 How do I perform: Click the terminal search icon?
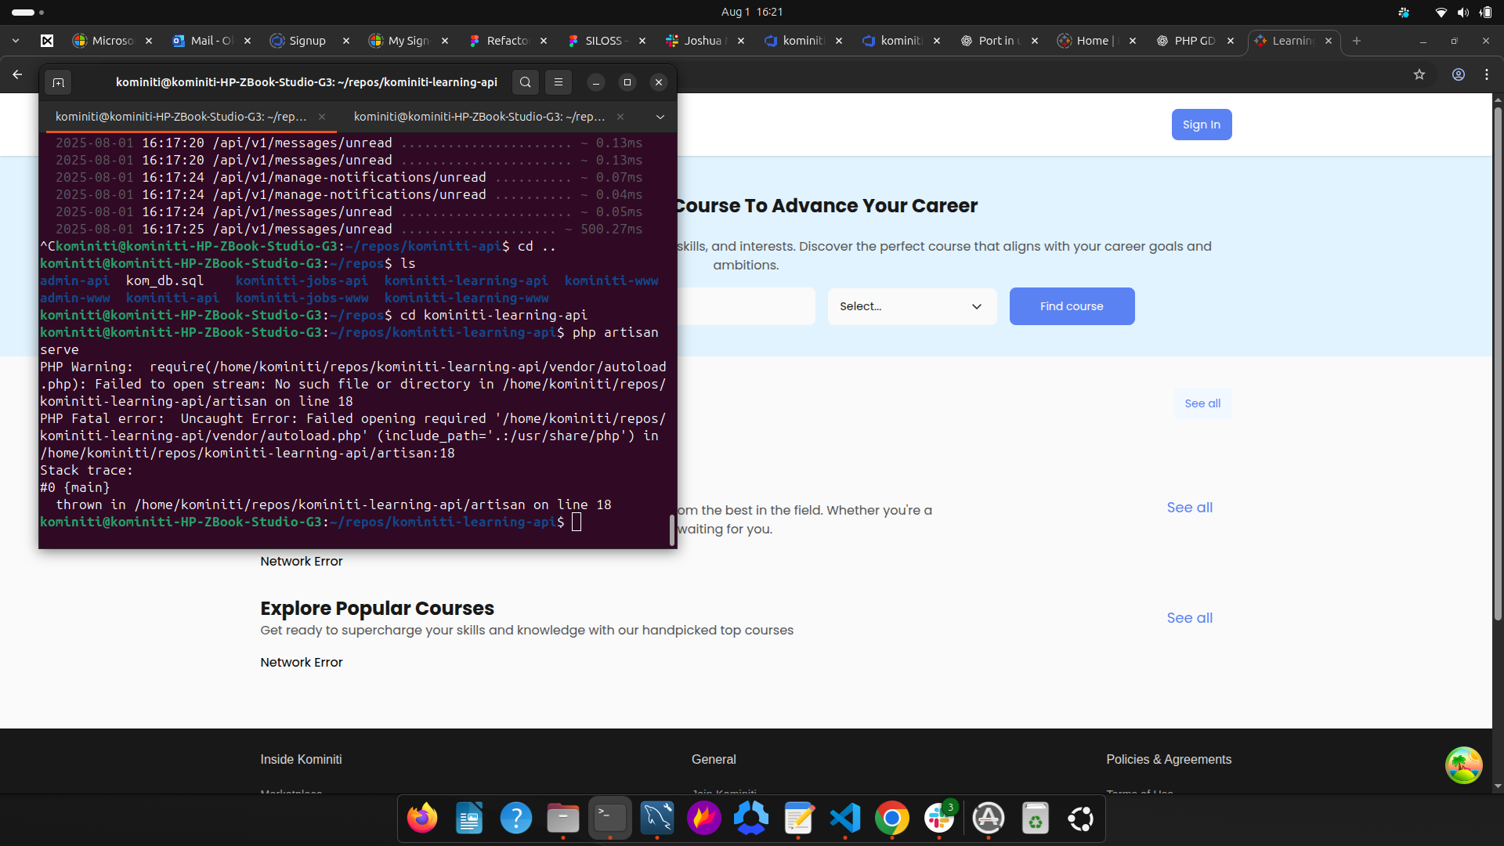pos(526,82)
